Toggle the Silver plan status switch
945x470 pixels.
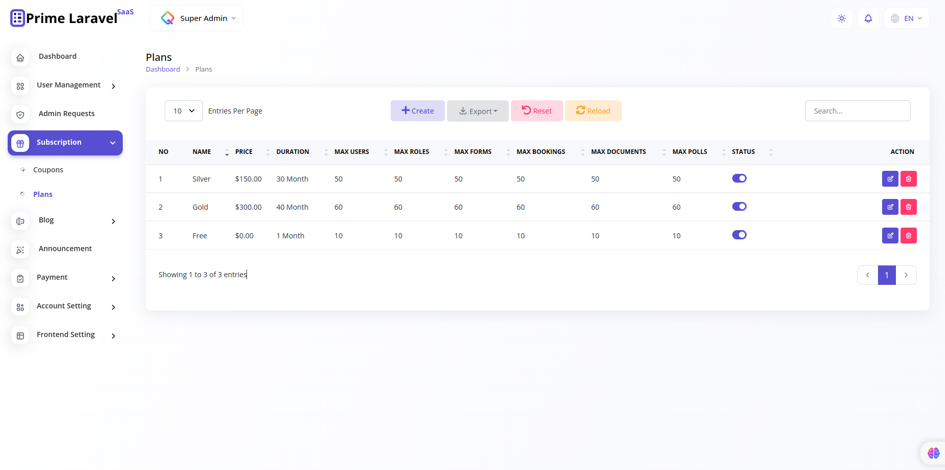tap(739, 178)
